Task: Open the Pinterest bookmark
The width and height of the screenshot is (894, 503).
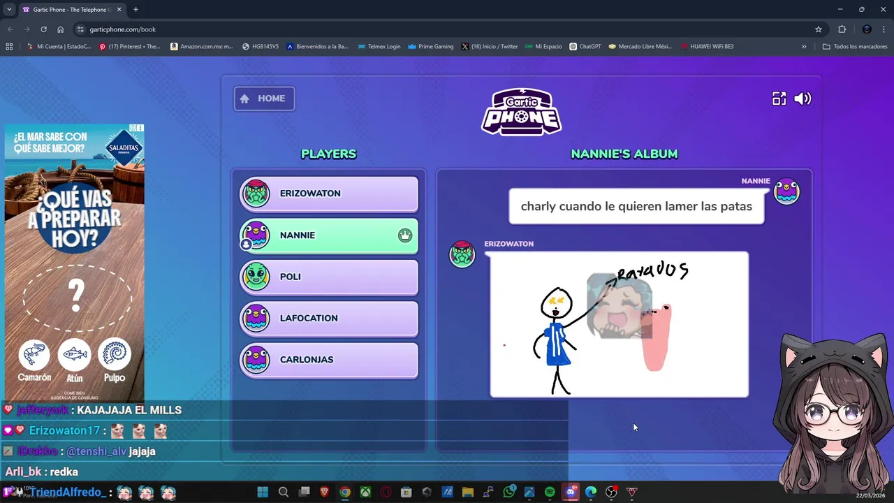Action: (x=129, y=47)
